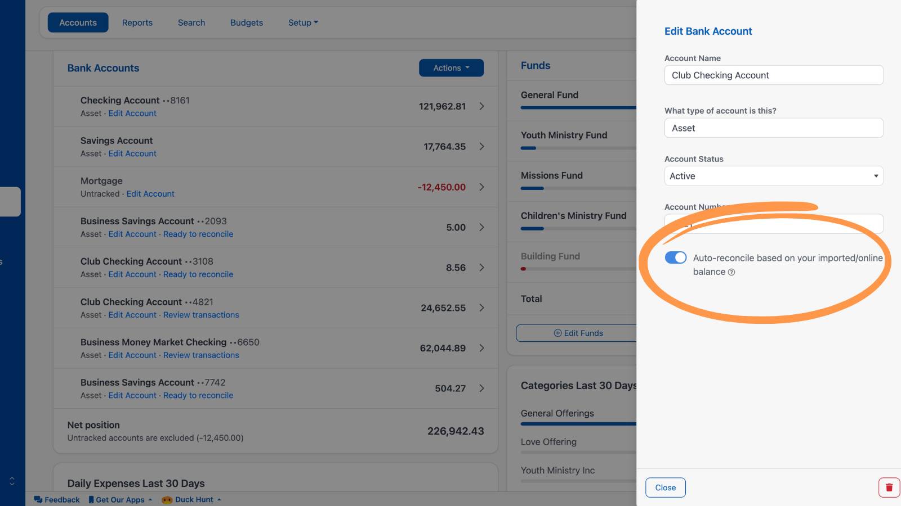Open Business Savings Account 2093 chevron
The height and width of the screenshot is (506, 901).
pos(481,227)
